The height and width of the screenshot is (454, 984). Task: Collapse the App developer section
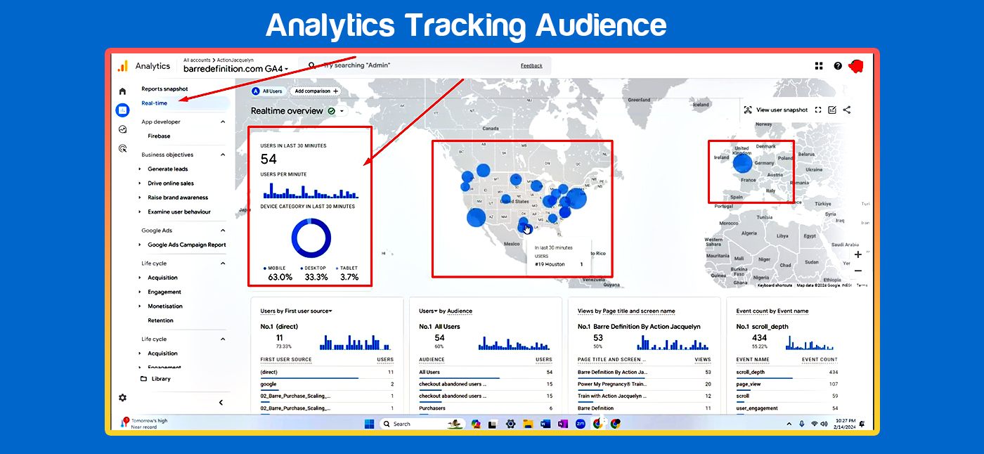point(223,122)
